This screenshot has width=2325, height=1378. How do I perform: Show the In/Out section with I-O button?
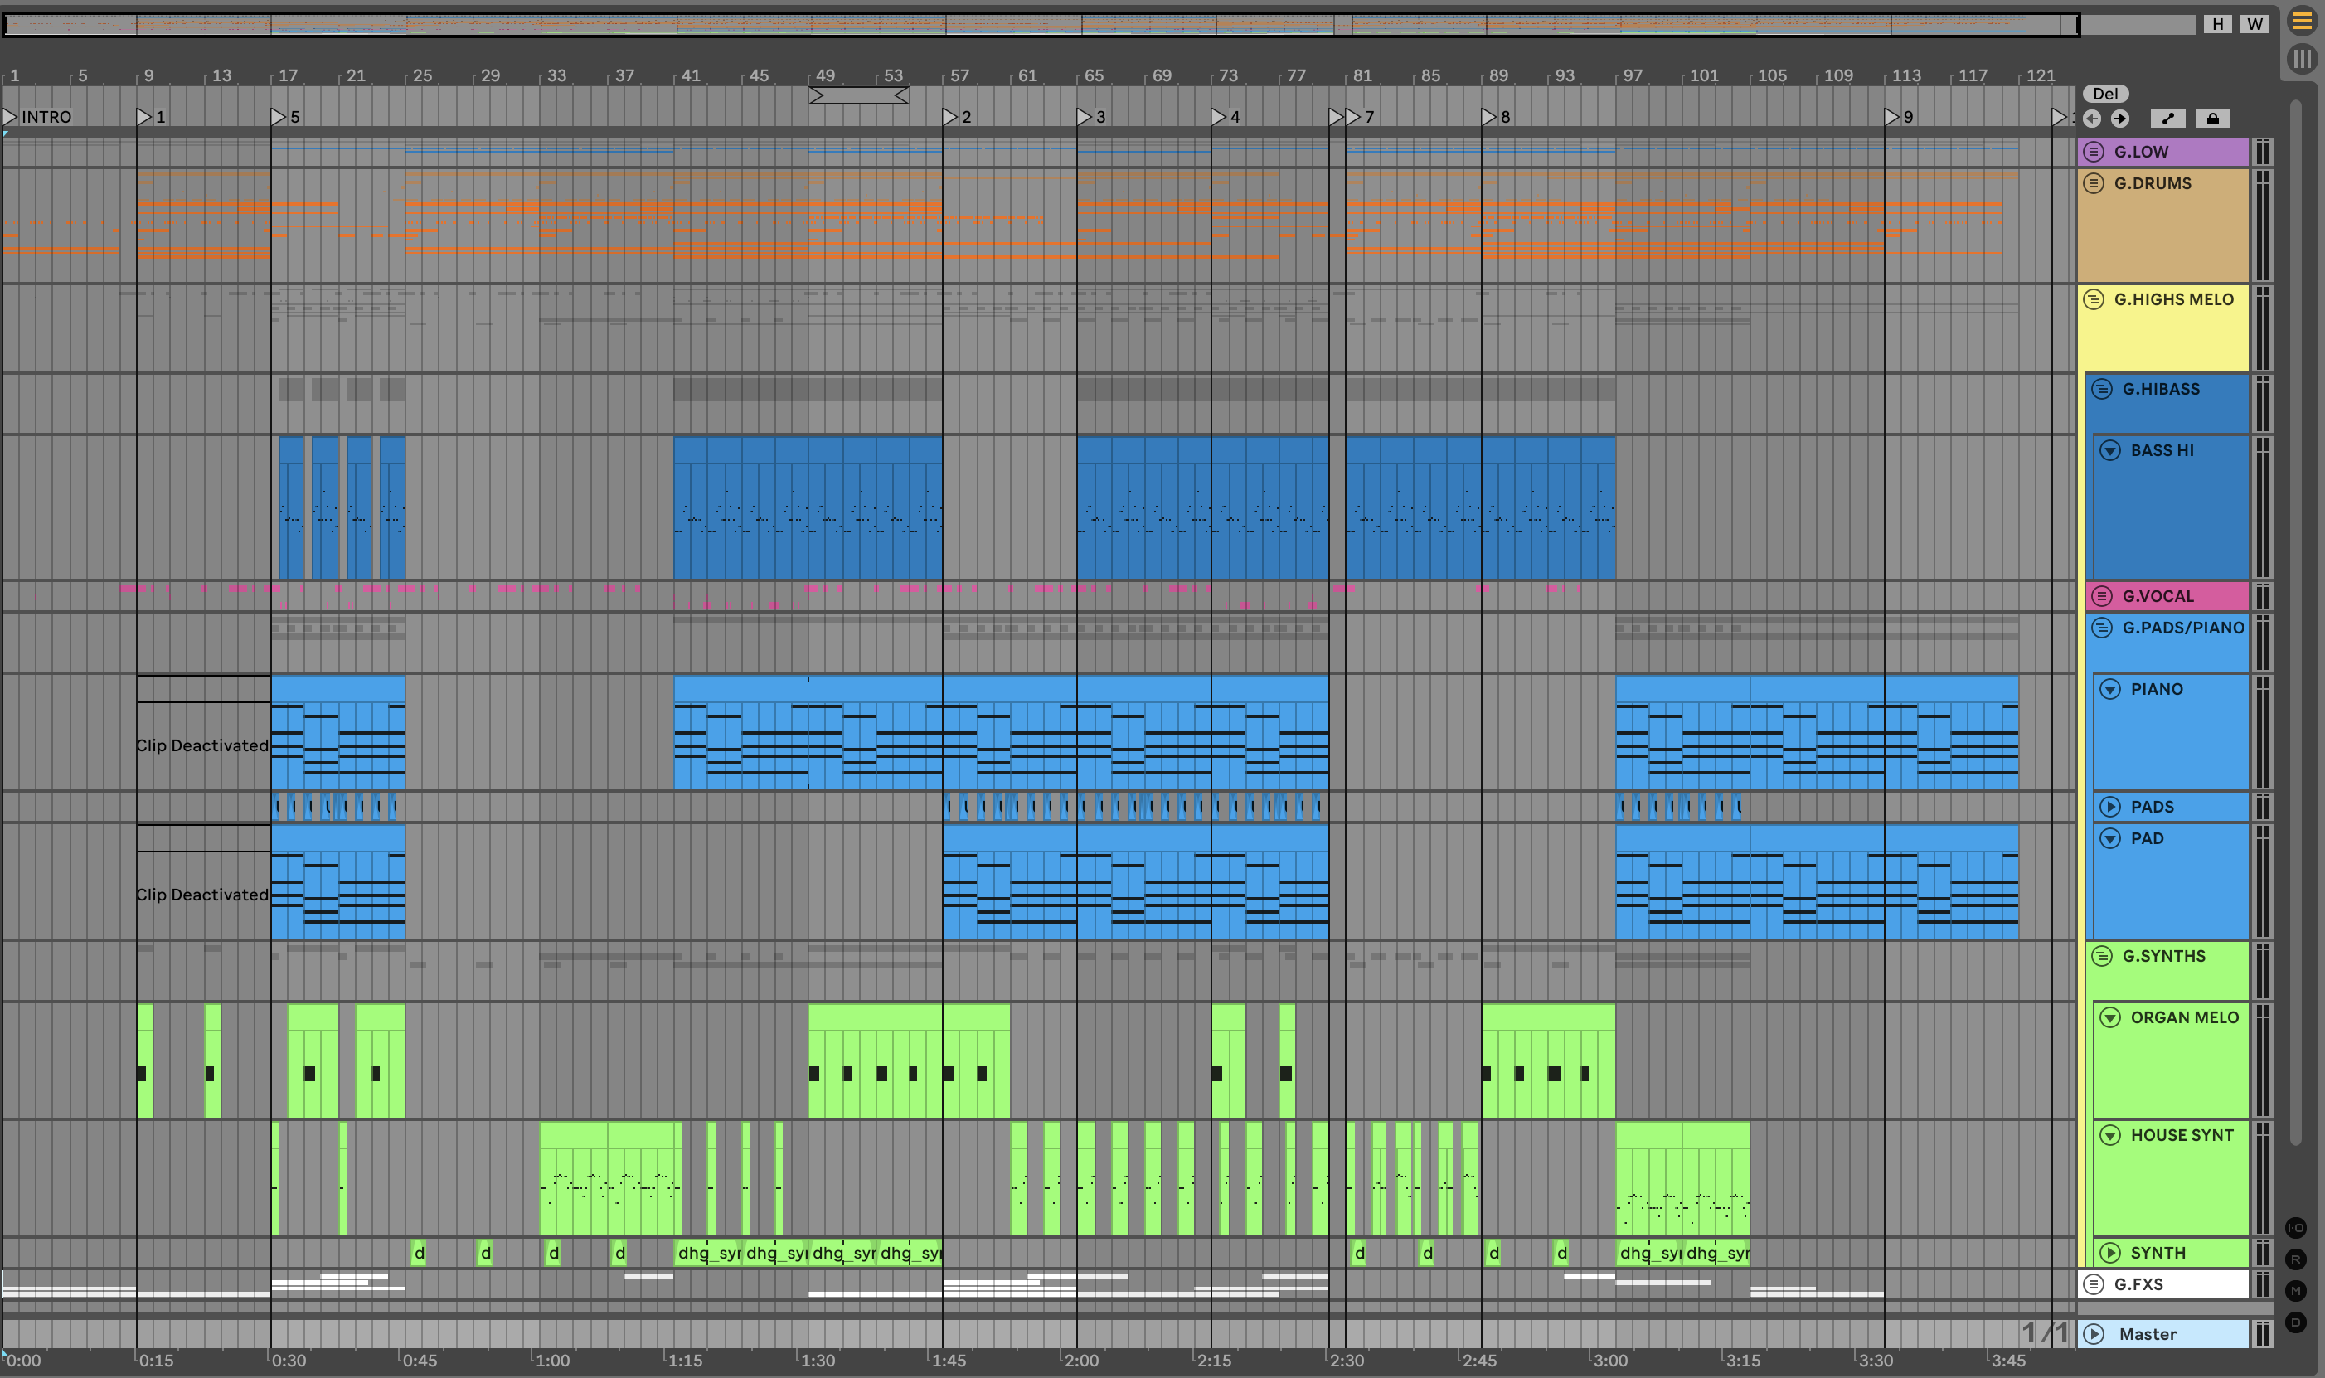(2296, 1229)
